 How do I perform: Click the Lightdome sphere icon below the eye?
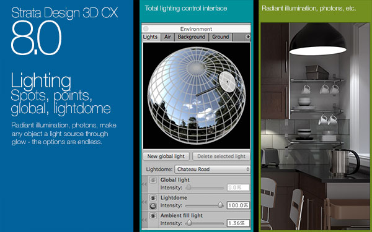point(153,206)
